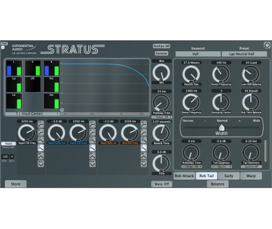Toggle the Favorite button
The height and width of the screenshot is (229, 272).
click(x=161, y=54)
